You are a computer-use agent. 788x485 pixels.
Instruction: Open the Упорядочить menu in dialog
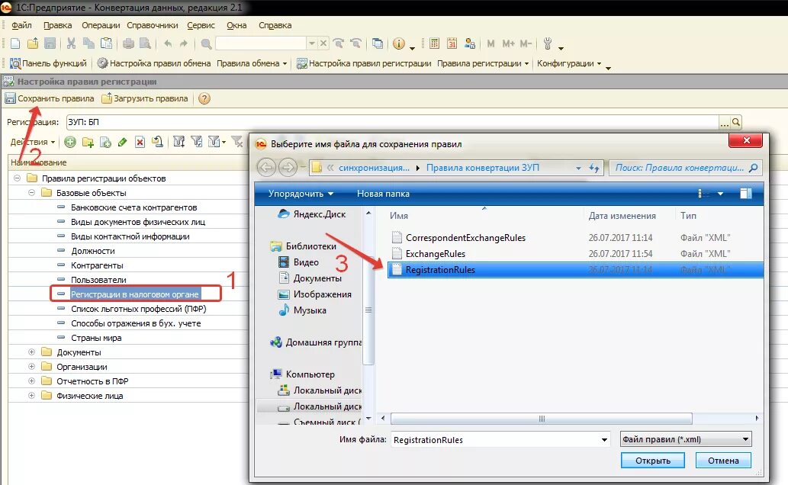301,194
